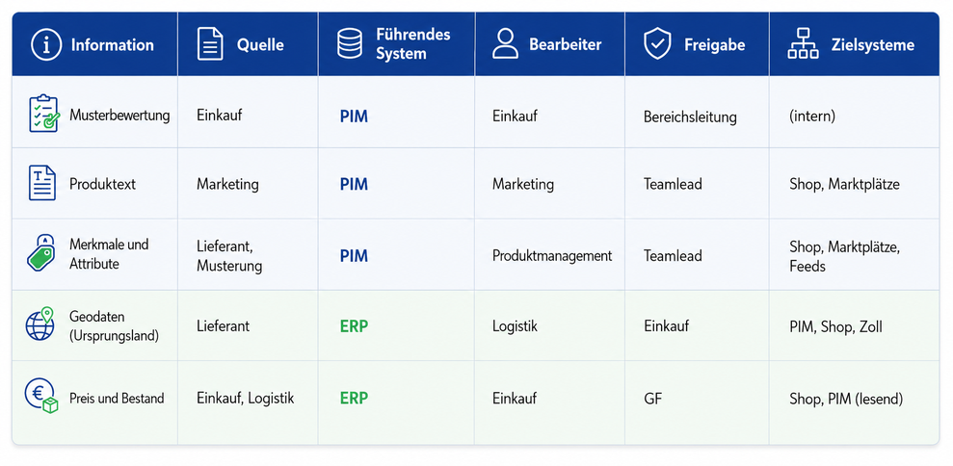Click the info icon beside Information header
Screen dimensions: 953x466
click(x=46, y=45)
